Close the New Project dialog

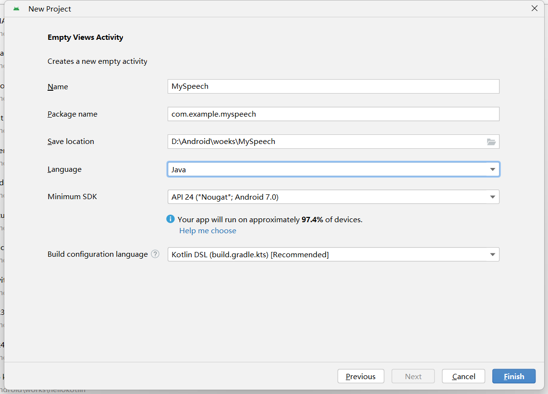coord(534,8)
